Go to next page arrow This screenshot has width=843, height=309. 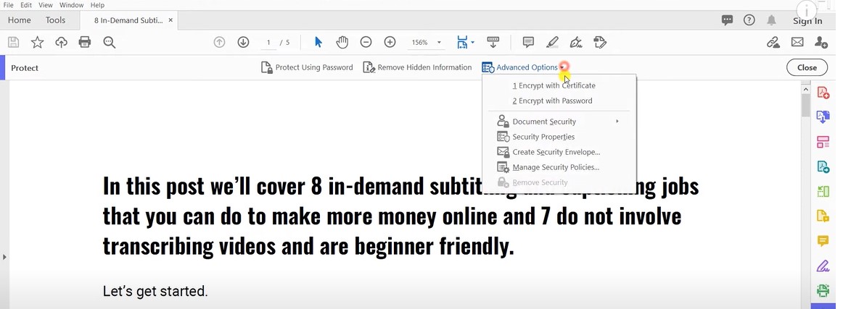click(243, 43)
